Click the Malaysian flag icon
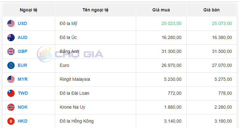The image size is (239, 128). 11,79
